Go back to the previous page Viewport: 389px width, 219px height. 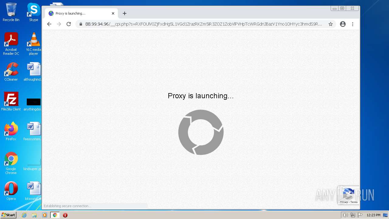coord(49,24)
